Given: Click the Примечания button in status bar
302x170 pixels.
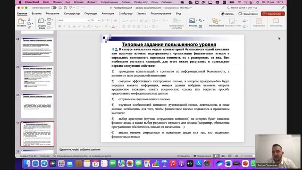Looking at the screenshot, I should coord(202,156).
